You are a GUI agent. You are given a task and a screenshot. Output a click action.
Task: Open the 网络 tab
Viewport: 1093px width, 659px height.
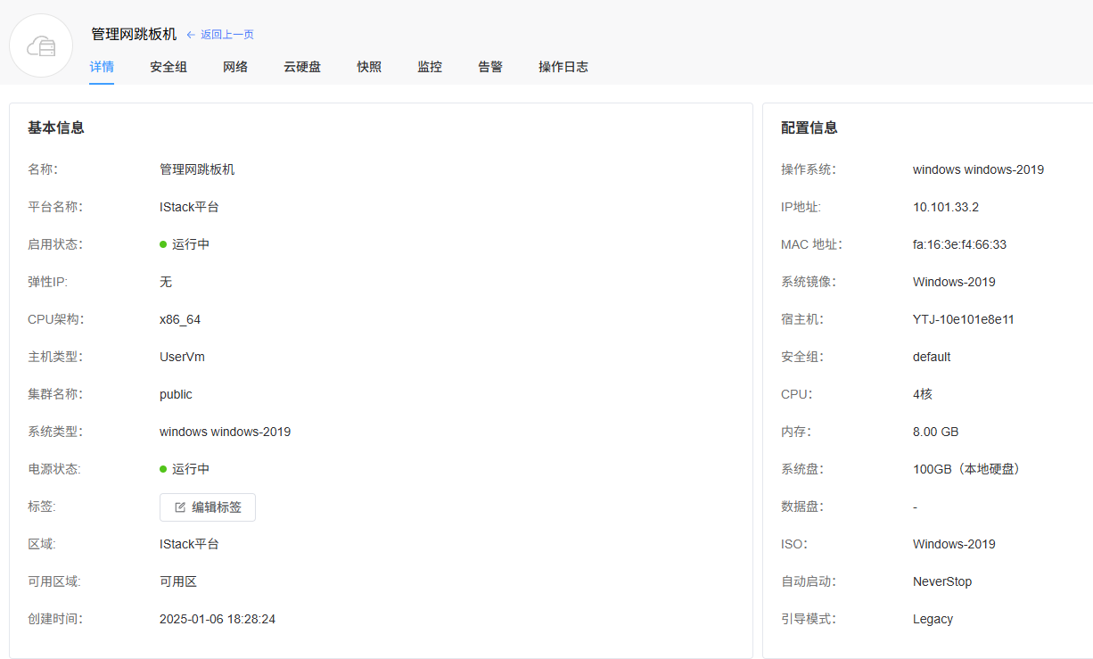[x=235, y=67]
